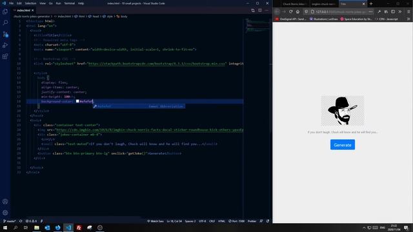Click the feedback icon in VS Code status bar
Viewport: 413px width, 232px height.
click(x=261, y=221)
